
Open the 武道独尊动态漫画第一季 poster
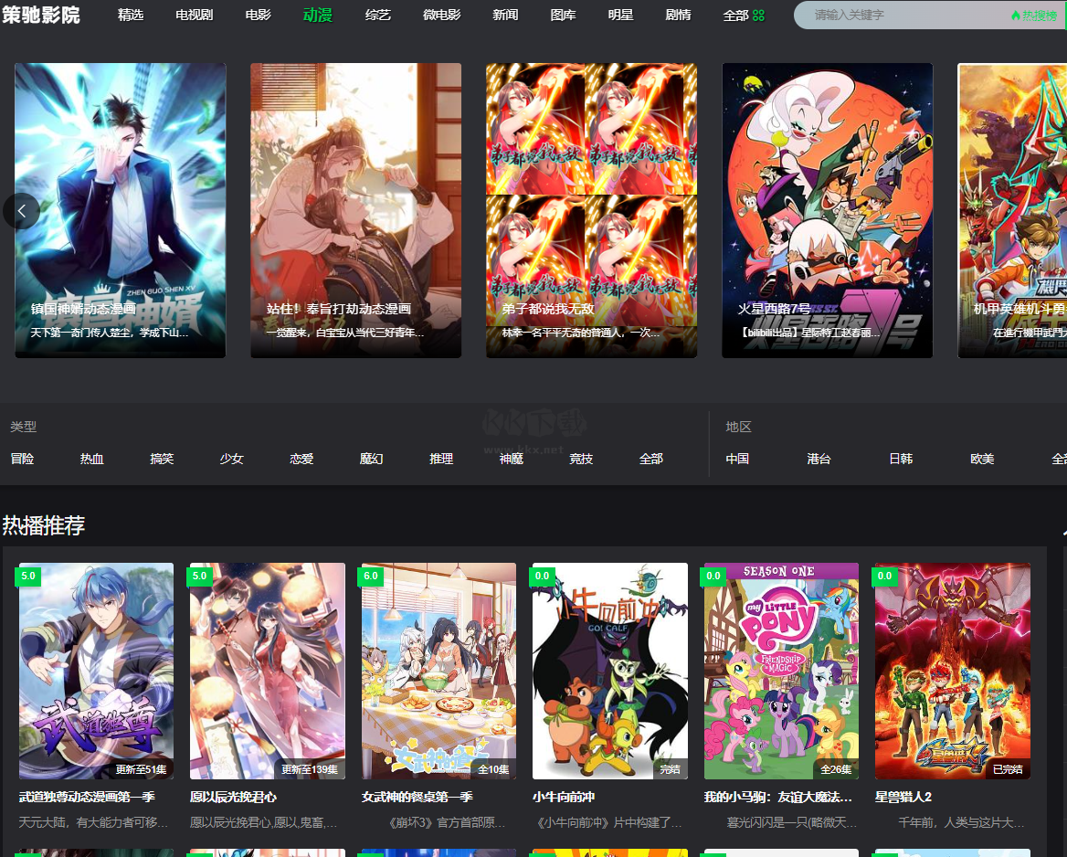pyautogui.click(x=97, y=671)
